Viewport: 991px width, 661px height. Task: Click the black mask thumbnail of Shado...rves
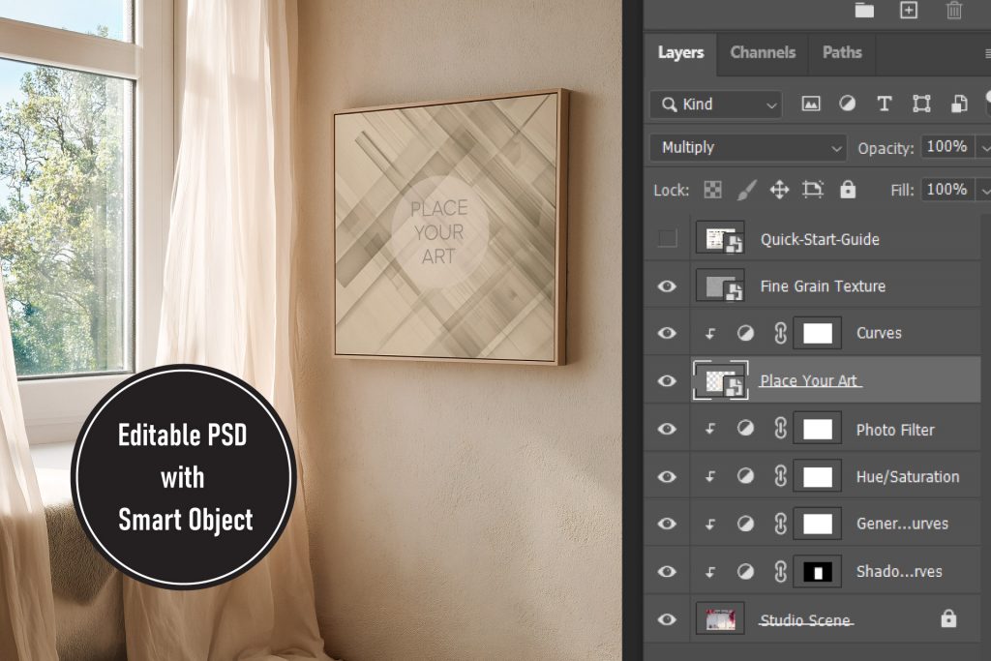coord(817,571)
